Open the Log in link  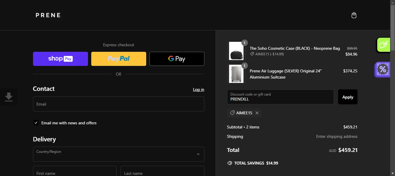tap(199, 89)
